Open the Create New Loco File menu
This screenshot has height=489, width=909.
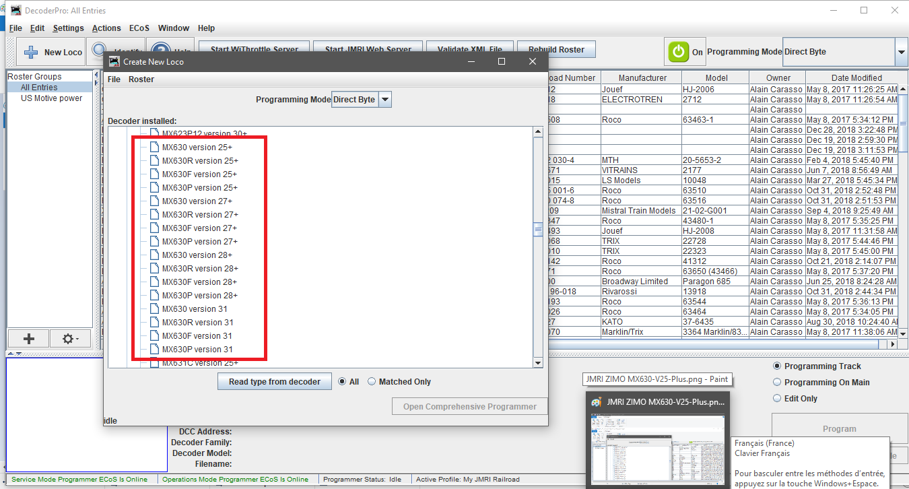114,79
